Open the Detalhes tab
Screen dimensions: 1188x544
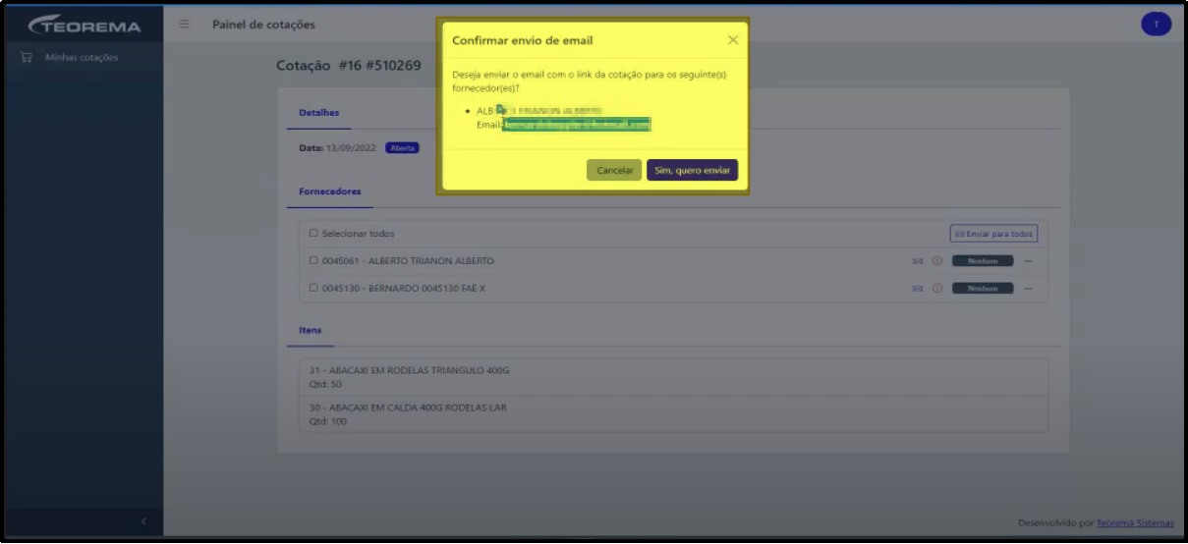click(319, 112)
